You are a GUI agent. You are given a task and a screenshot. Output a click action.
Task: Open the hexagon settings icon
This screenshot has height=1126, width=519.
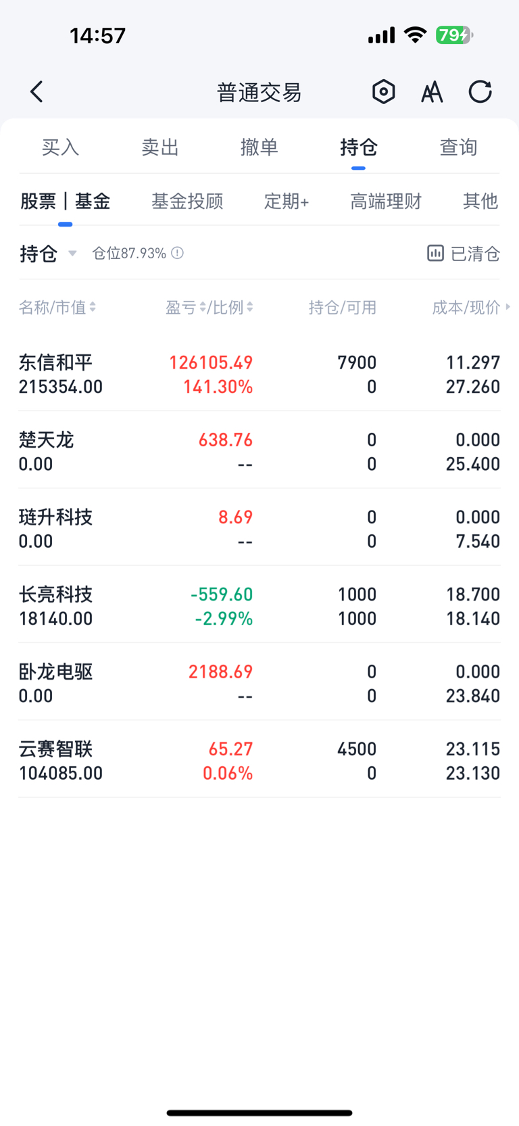383,91
